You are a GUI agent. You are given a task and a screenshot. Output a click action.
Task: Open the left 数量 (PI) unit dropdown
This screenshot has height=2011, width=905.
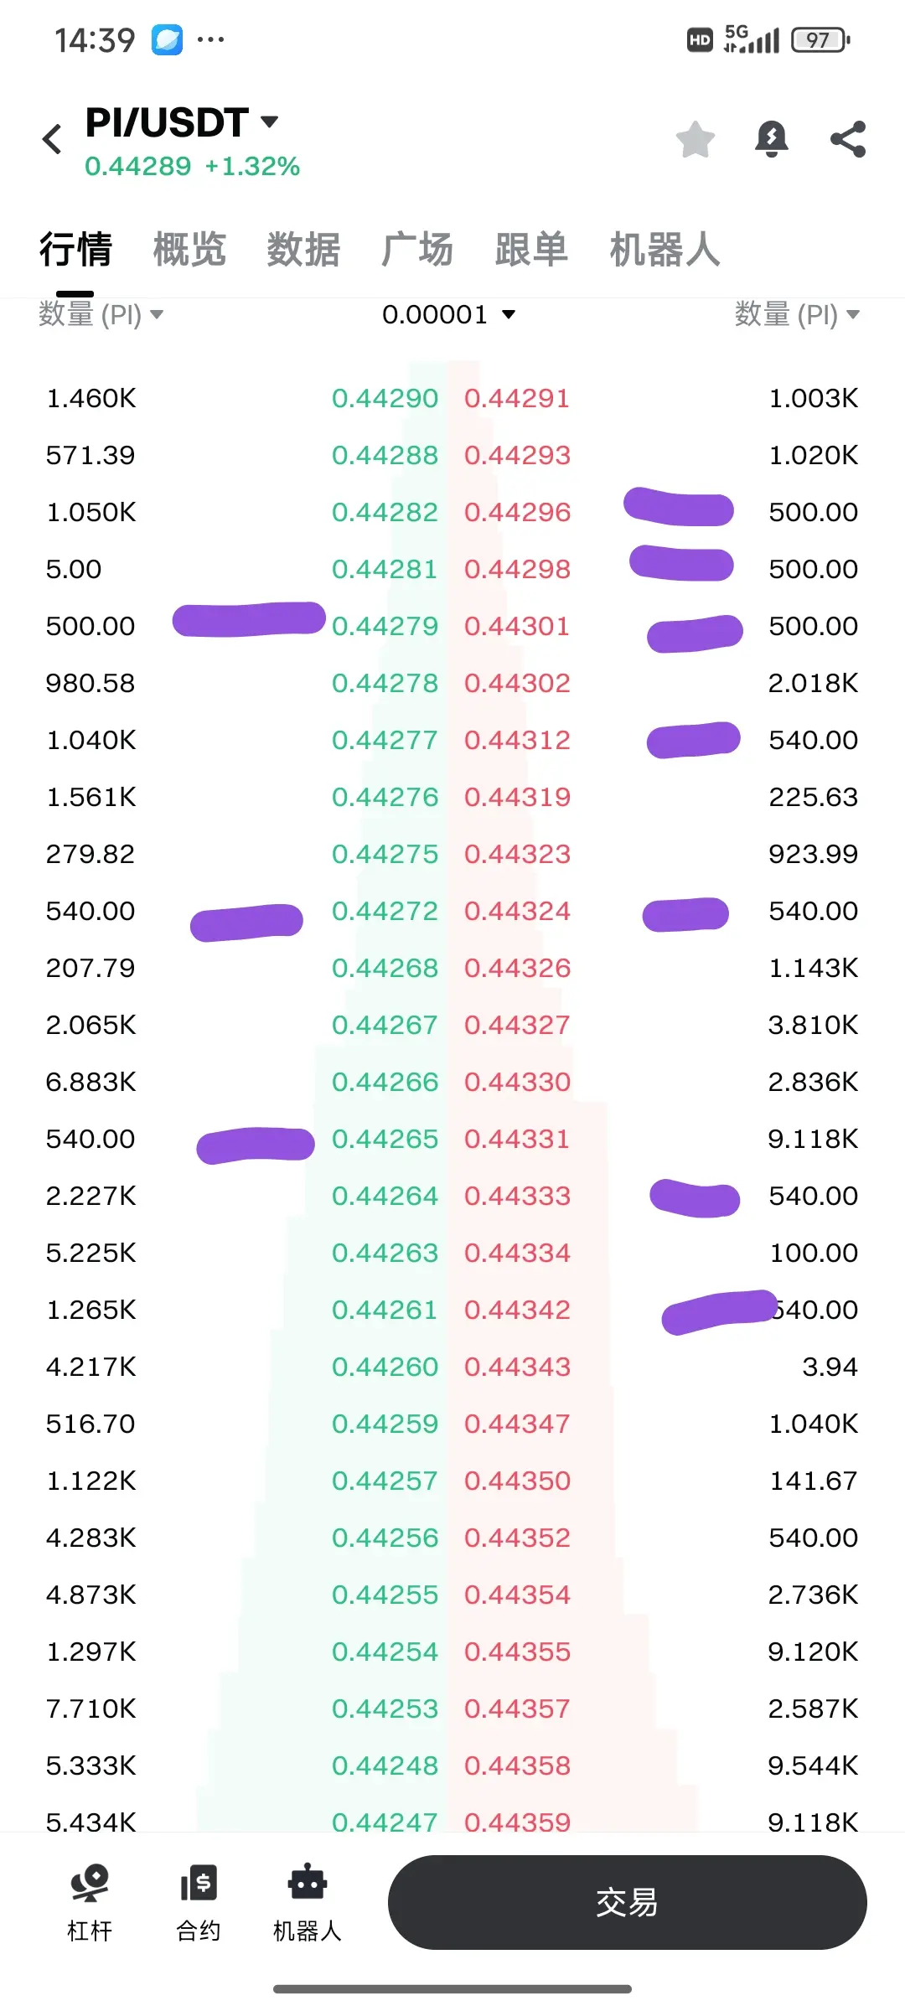101,315
